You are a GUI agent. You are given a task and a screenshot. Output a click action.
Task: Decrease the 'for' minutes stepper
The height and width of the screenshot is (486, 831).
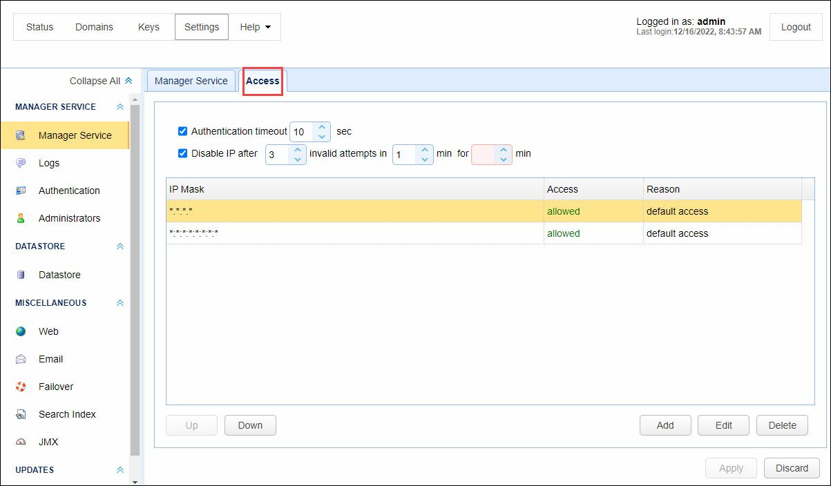[504, 159]
